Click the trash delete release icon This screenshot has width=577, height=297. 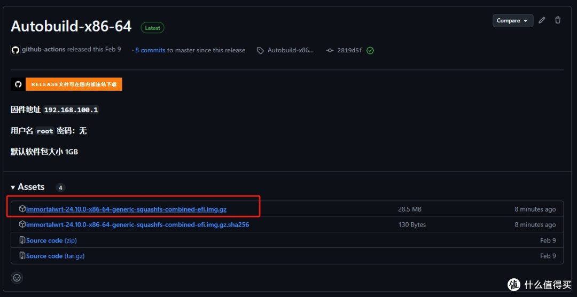(558, 21)
